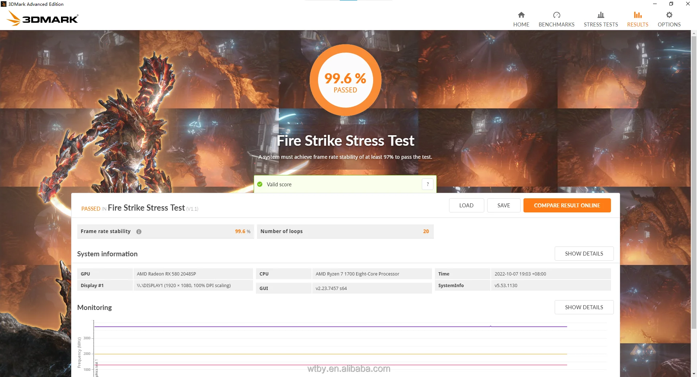Click the GPU value AMD Radeon RX 580 2048SP
The image size is (697, 377).
166,274
